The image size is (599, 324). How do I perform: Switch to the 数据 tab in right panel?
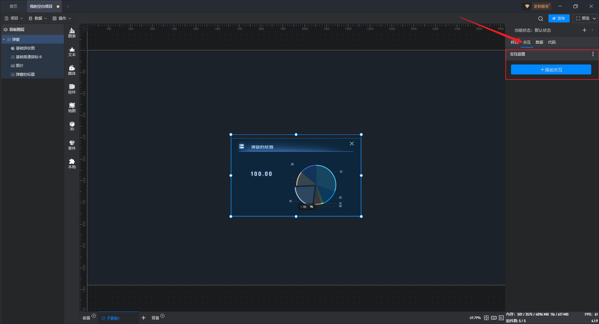pos(539,42)
